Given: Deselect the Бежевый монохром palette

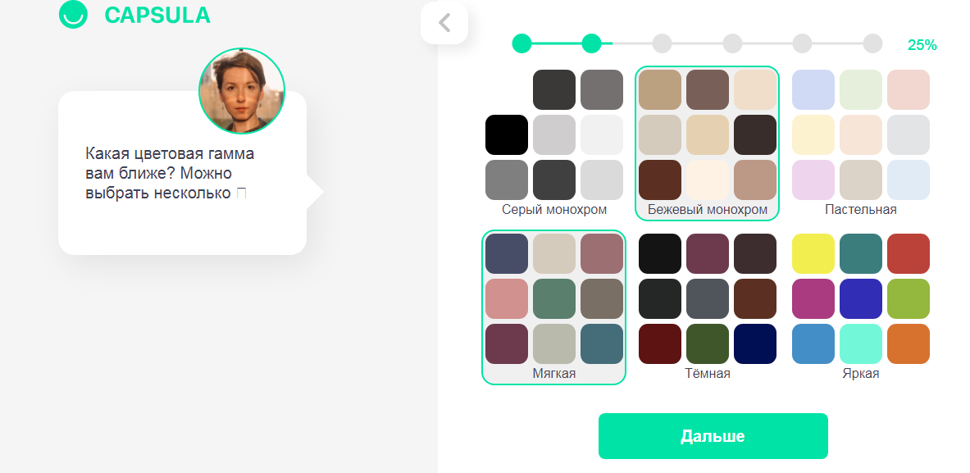Looking at the screenshot, I should click(707, 143).
